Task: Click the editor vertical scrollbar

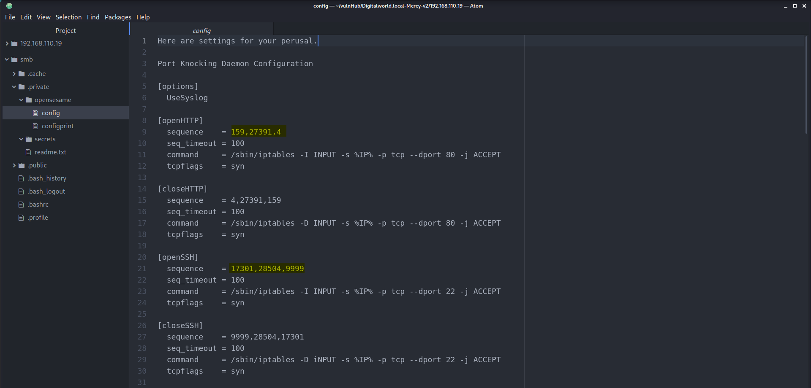Action: [806, 85]
